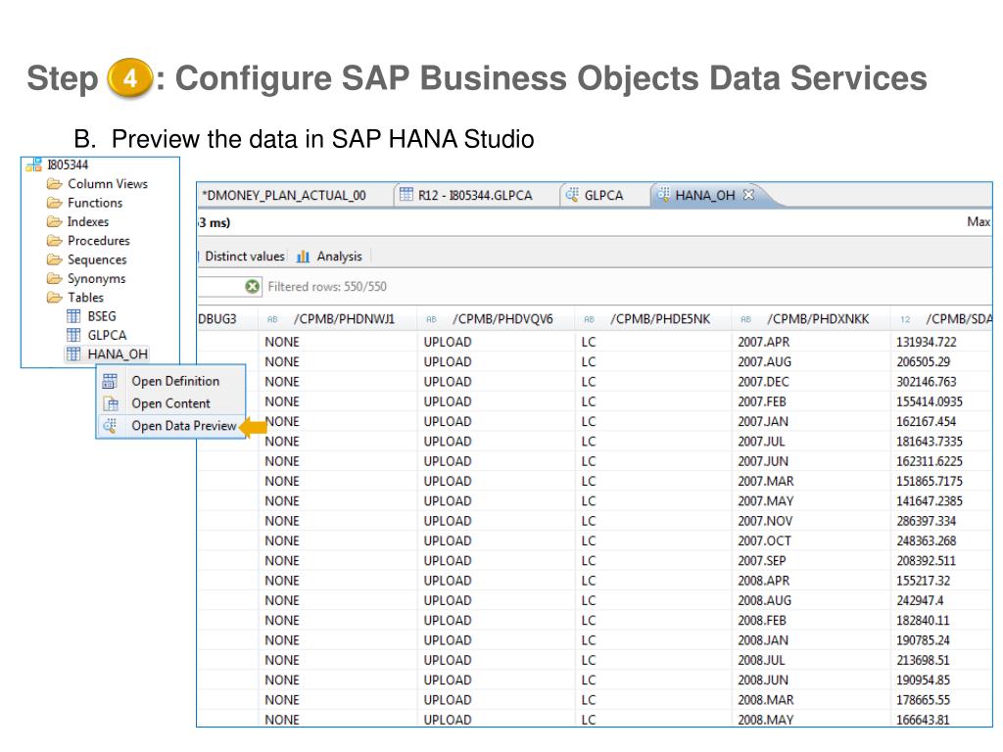This screenshot has height=752, width=1003.
Task: Select cell 2007.NOV
Action: coord(765,521)
